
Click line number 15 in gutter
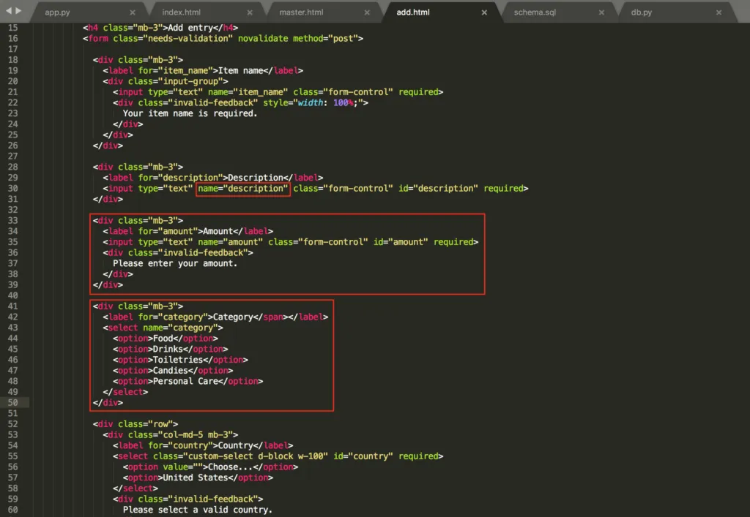point(13,28)
